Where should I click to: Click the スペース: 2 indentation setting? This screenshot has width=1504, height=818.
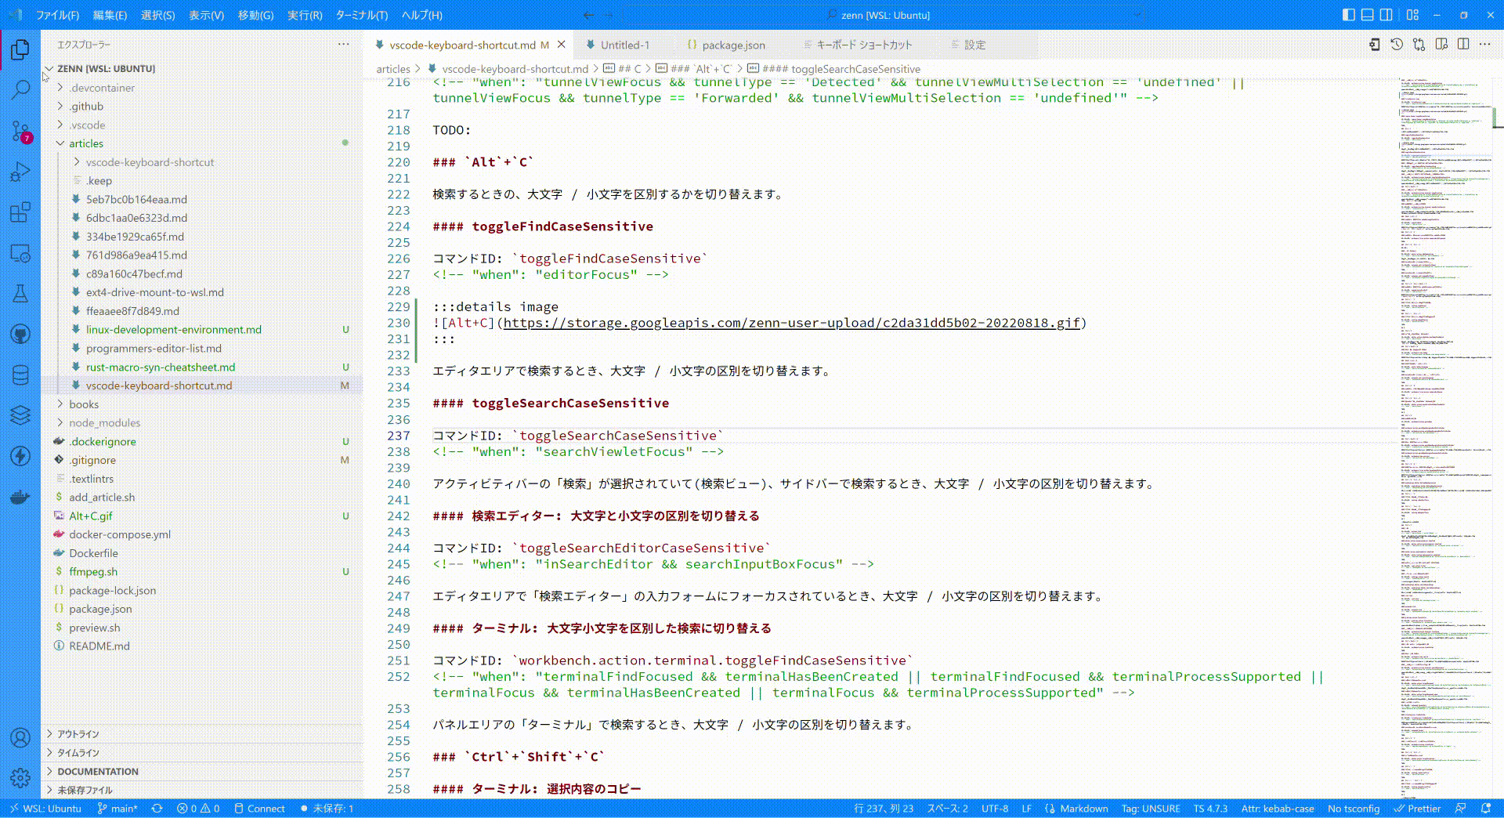[x=947, y=809]
